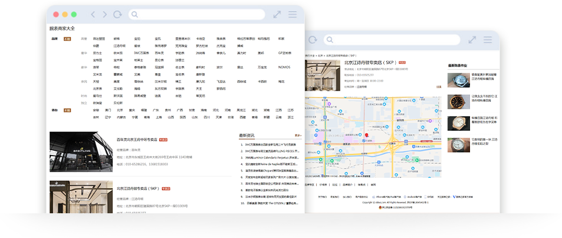This screenshot has height=238, width=562.
Task: Click the red location pin on the map
Action: pos(366,135)
